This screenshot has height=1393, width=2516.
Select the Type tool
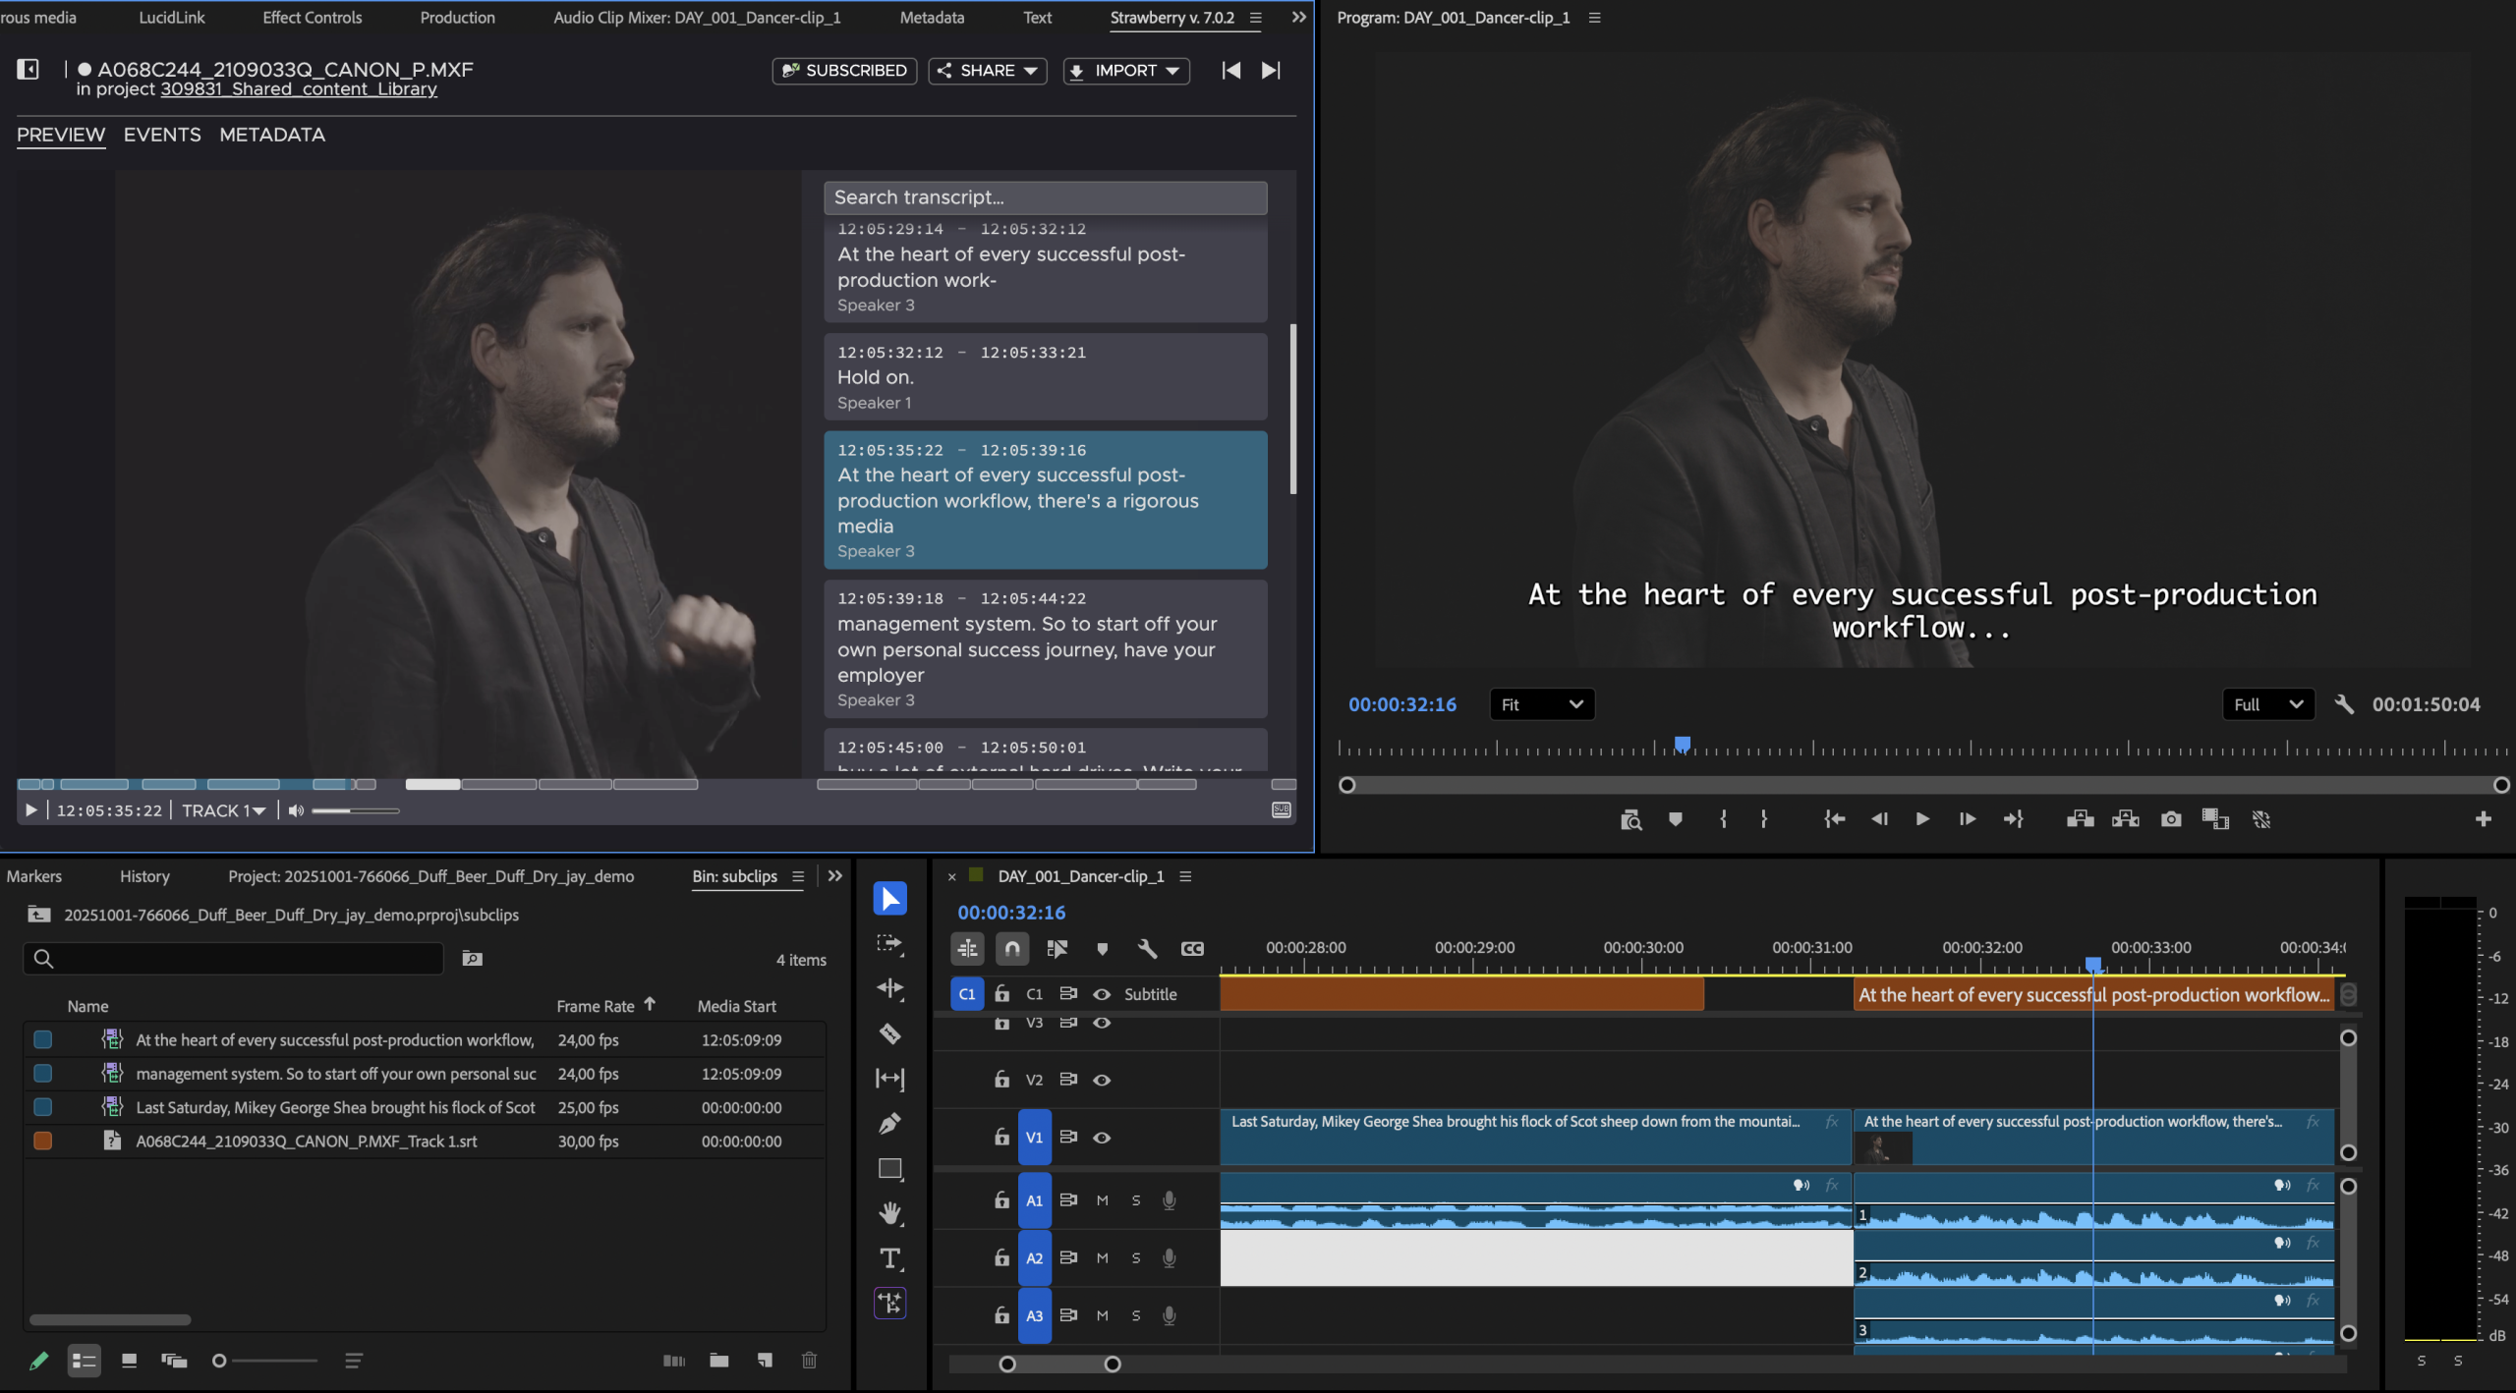coord(889,1258)
